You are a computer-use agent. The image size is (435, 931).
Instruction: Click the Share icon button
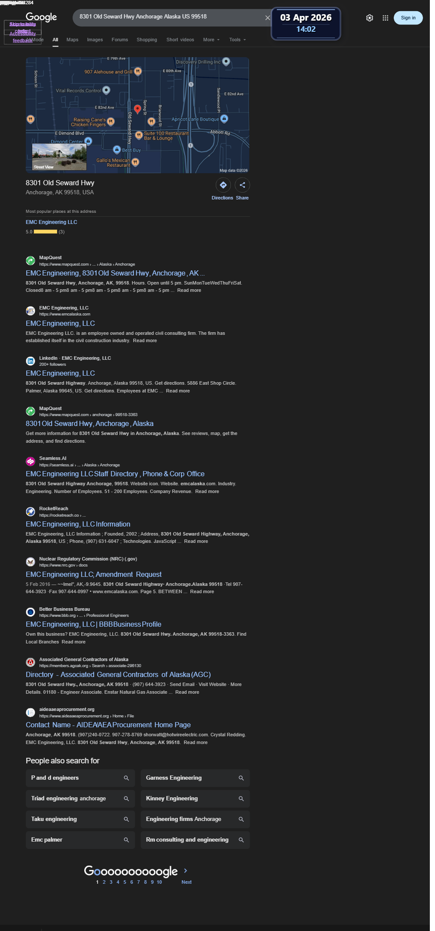242,185
